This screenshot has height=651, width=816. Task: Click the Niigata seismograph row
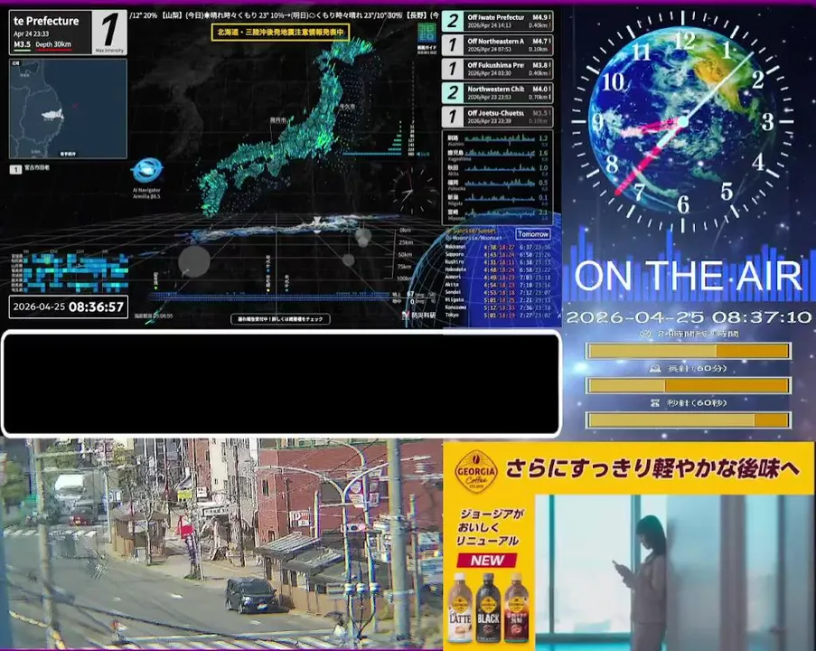[498, 200]
